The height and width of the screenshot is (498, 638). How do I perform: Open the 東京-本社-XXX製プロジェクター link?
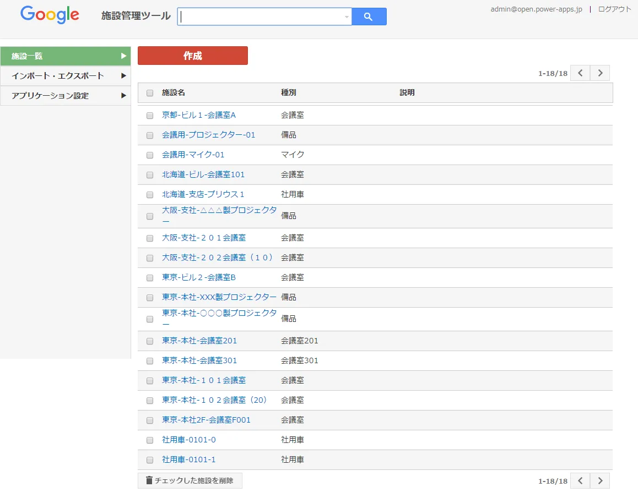pos(219,297)
